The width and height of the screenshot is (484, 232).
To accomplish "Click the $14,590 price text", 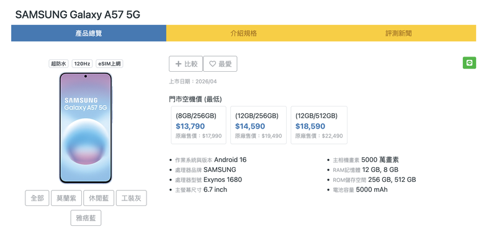I will tap(250, 126).
